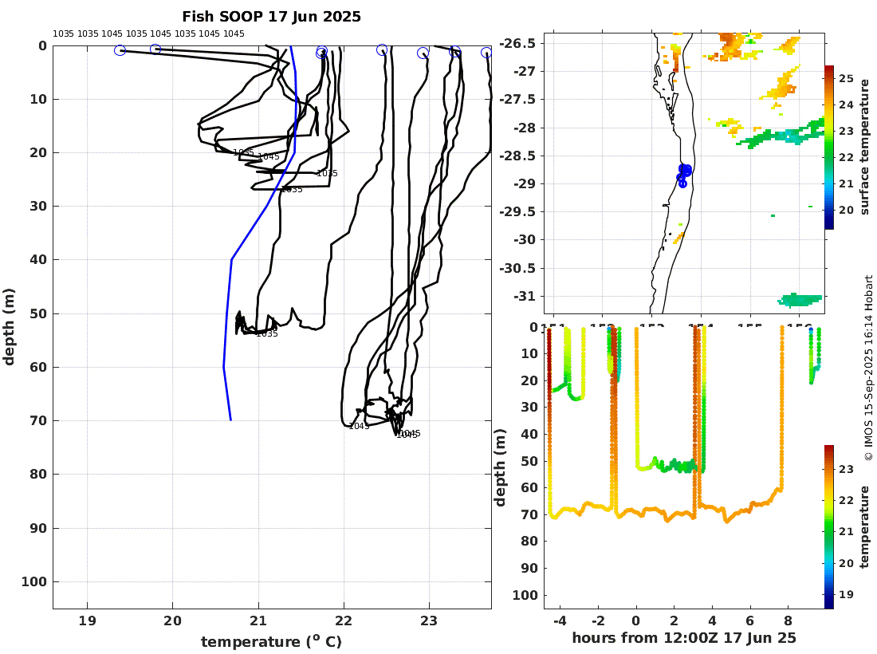Viewport: 877px width, 654px height.
Task: Select the "1035" profile label near 54 m depth
Action: (267, 334)
